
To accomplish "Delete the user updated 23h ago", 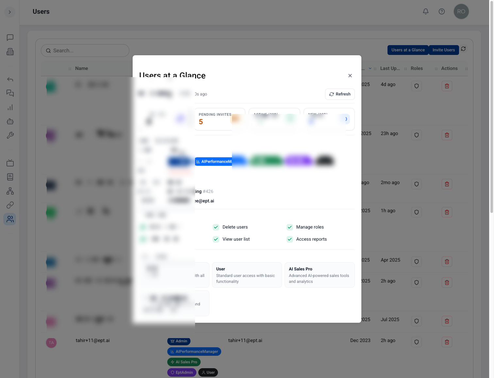I will tap(447, 135).
